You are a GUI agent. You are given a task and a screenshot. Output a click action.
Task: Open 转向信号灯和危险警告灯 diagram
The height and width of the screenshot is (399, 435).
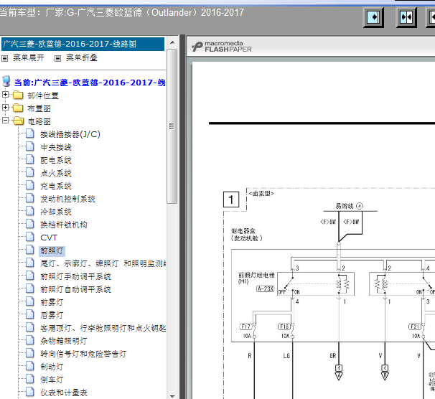pyautogui.click(x=83, y=354)
